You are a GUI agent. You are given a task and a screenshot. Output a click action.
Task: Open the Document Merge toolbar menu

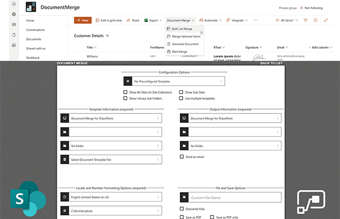180,20
